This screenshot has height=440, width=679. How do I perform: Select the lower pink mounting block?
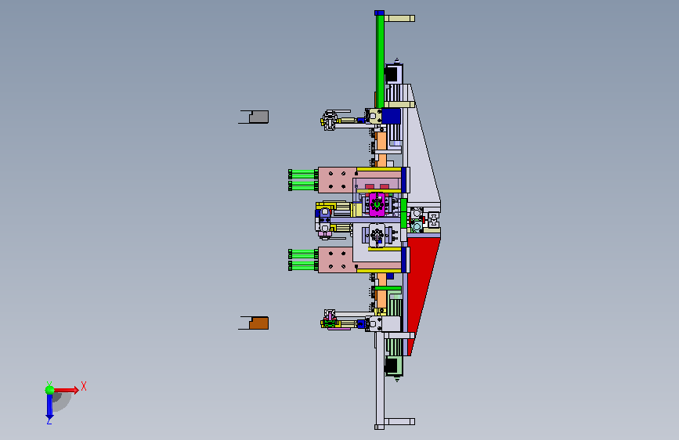338,260
